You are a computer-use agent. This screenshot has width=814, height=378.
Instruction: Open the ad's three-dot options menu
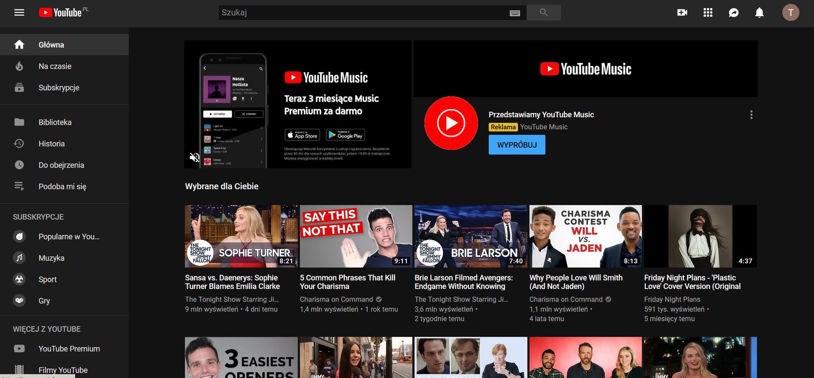[x=751, y=115]
